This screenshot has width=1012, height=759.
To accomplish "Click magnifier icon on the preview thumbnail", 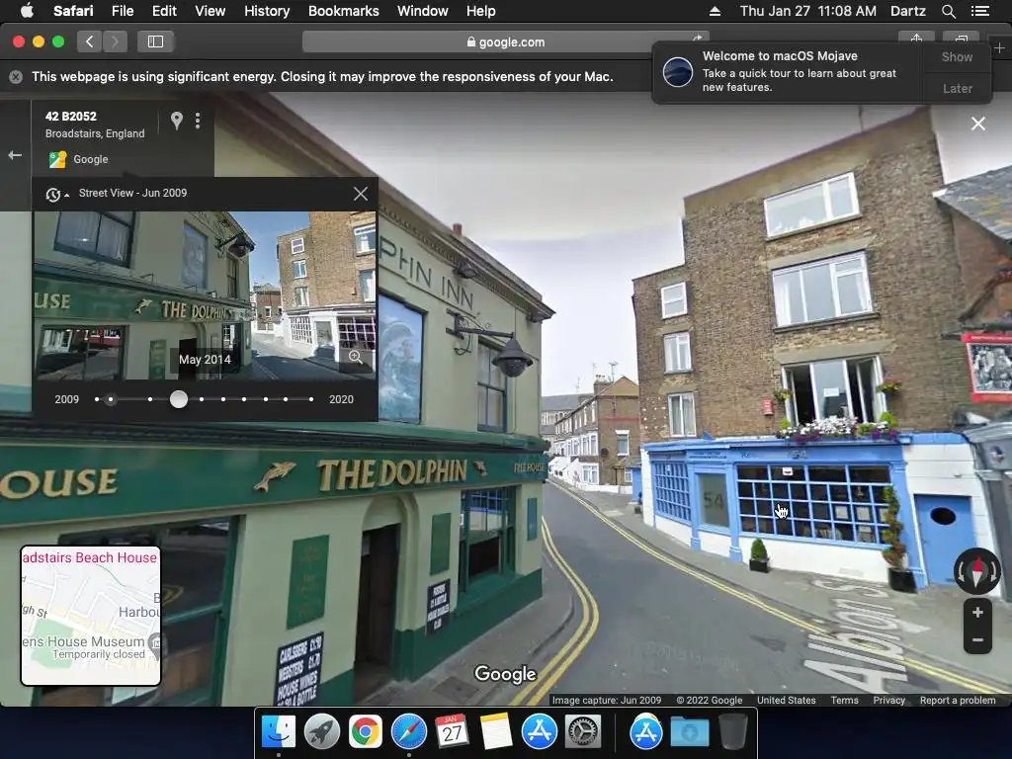I will coord(356,358).
